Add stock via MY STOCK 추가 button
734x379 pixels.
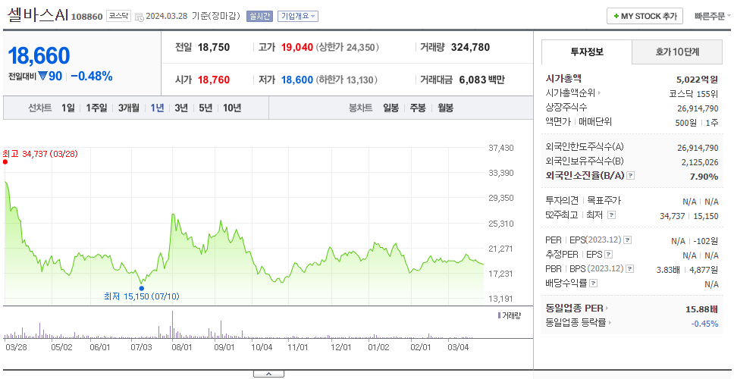[645, 17]
